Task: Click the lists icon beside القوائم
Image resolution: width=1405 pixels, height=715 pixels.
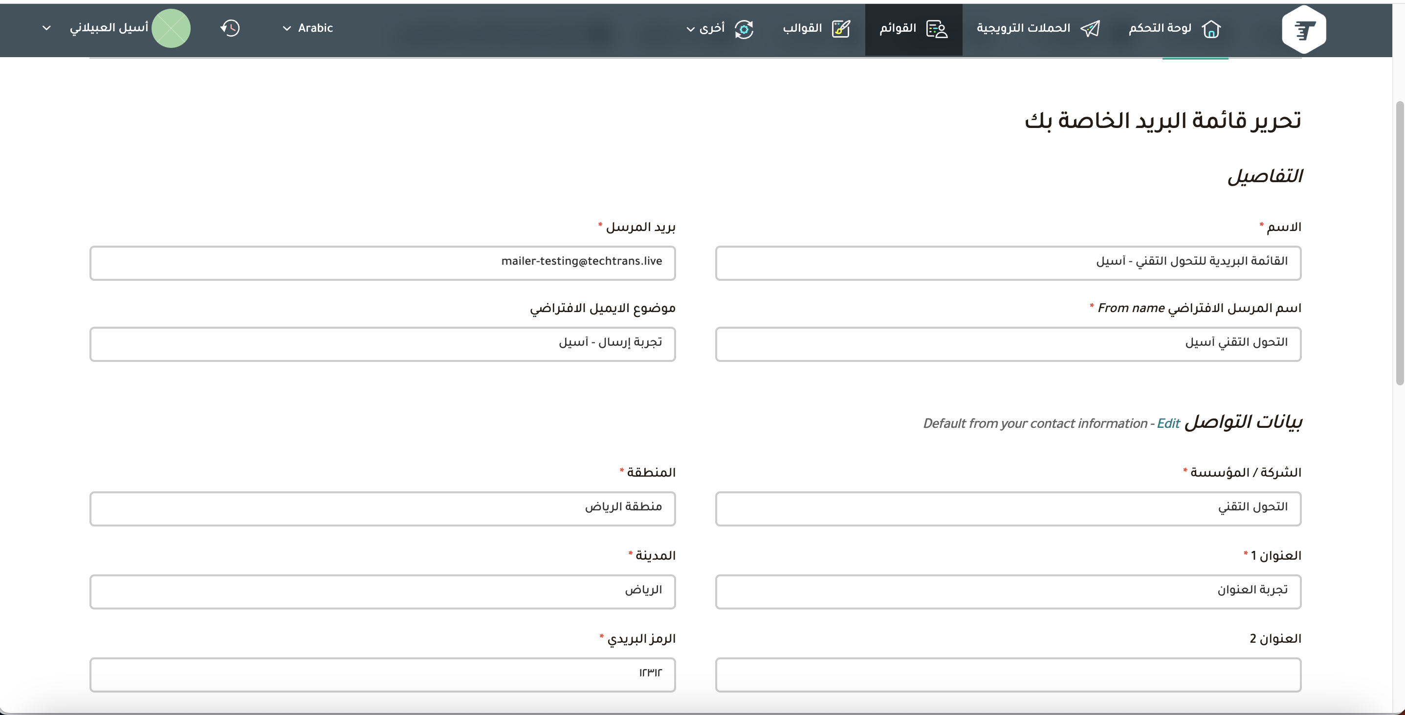Action: tap(937, 28)
